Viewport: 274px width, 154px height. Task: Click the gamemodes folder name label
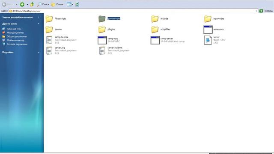coord(114,18)
